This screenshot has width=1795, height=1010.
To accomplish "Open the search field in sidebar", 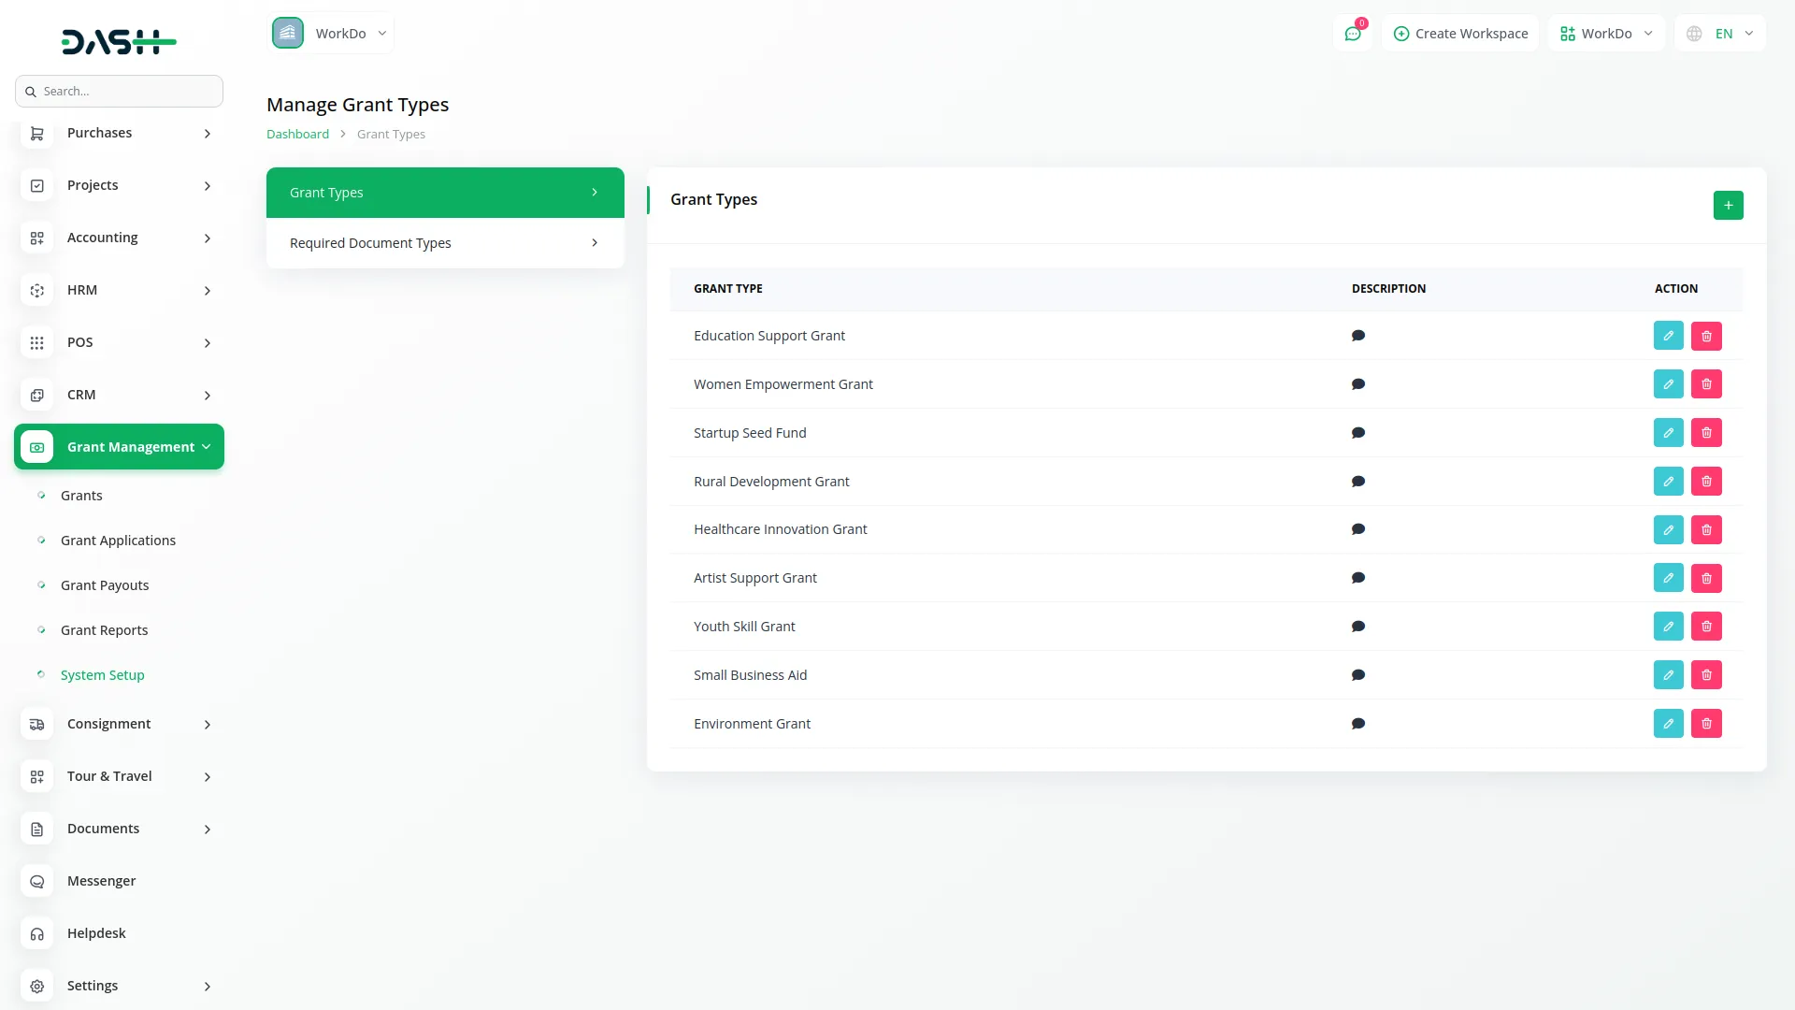I will [119, 91].
